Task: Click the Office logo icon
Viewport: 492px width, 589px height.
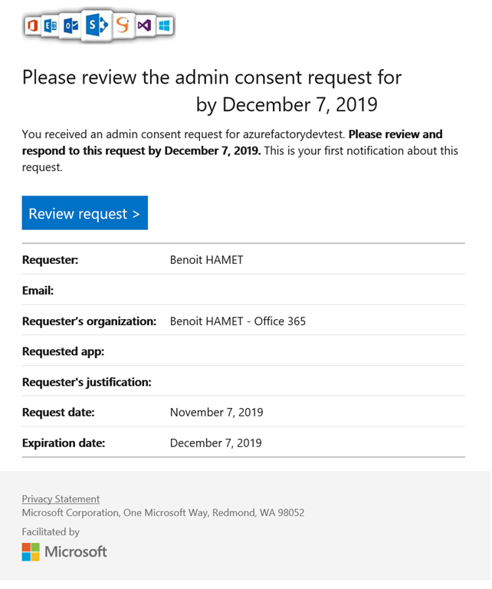Action: 32,27
